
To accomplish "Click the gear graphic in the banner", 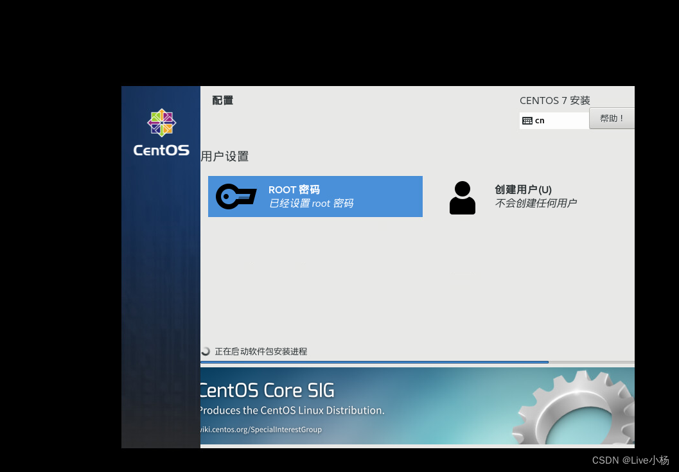I will [573, 407].
